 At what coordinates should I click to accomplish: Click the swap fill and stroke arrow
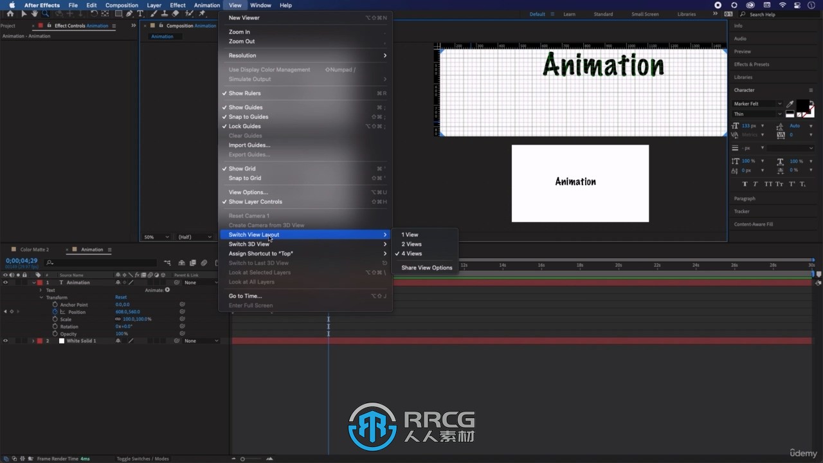tap(811, 103)
